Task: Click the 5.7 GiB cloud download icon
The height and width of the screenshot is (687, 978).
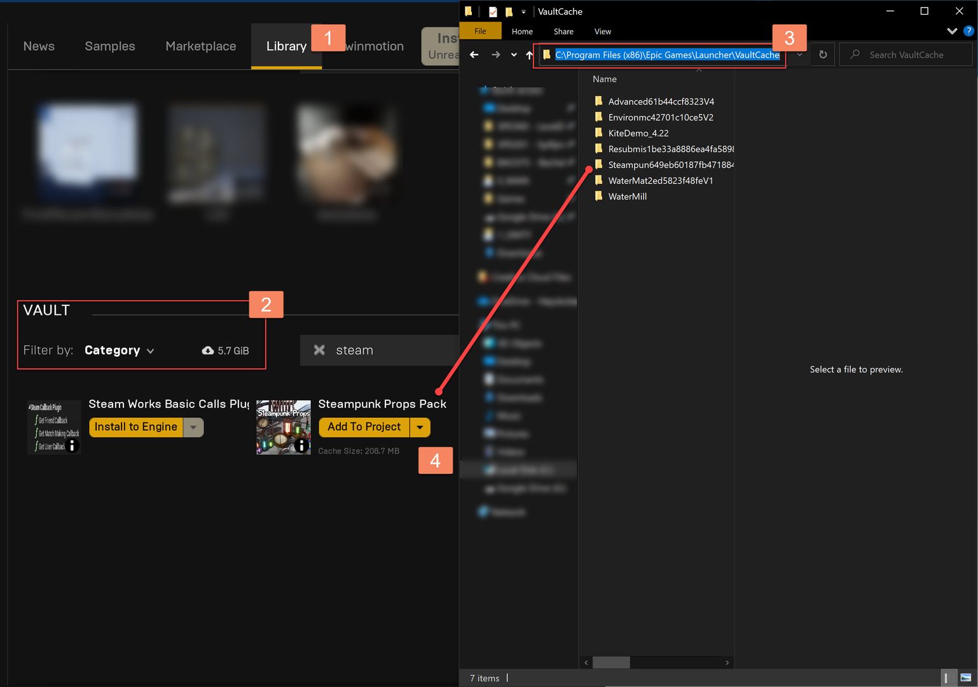Action: point(208,350)
